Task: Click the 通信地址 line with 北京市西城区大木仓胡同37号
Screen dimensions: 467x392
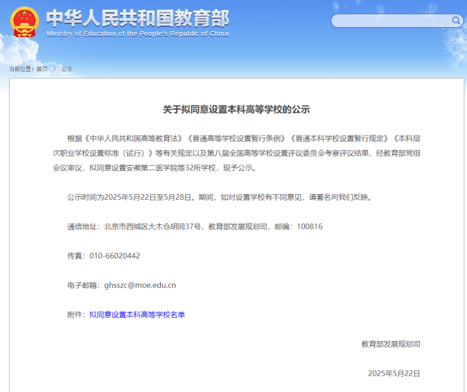Action: 195,227
